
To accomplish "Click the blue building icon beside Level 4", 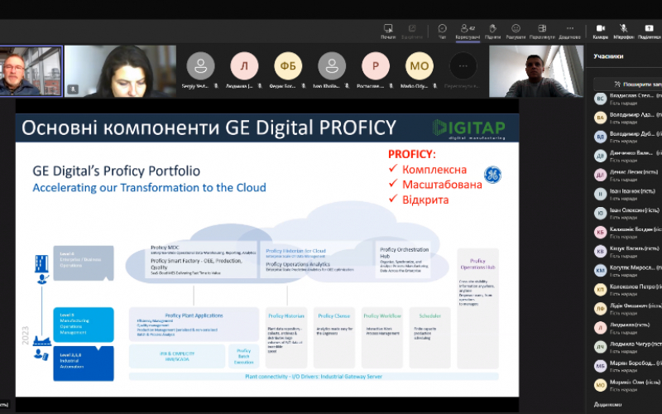I will click(41, 263).
